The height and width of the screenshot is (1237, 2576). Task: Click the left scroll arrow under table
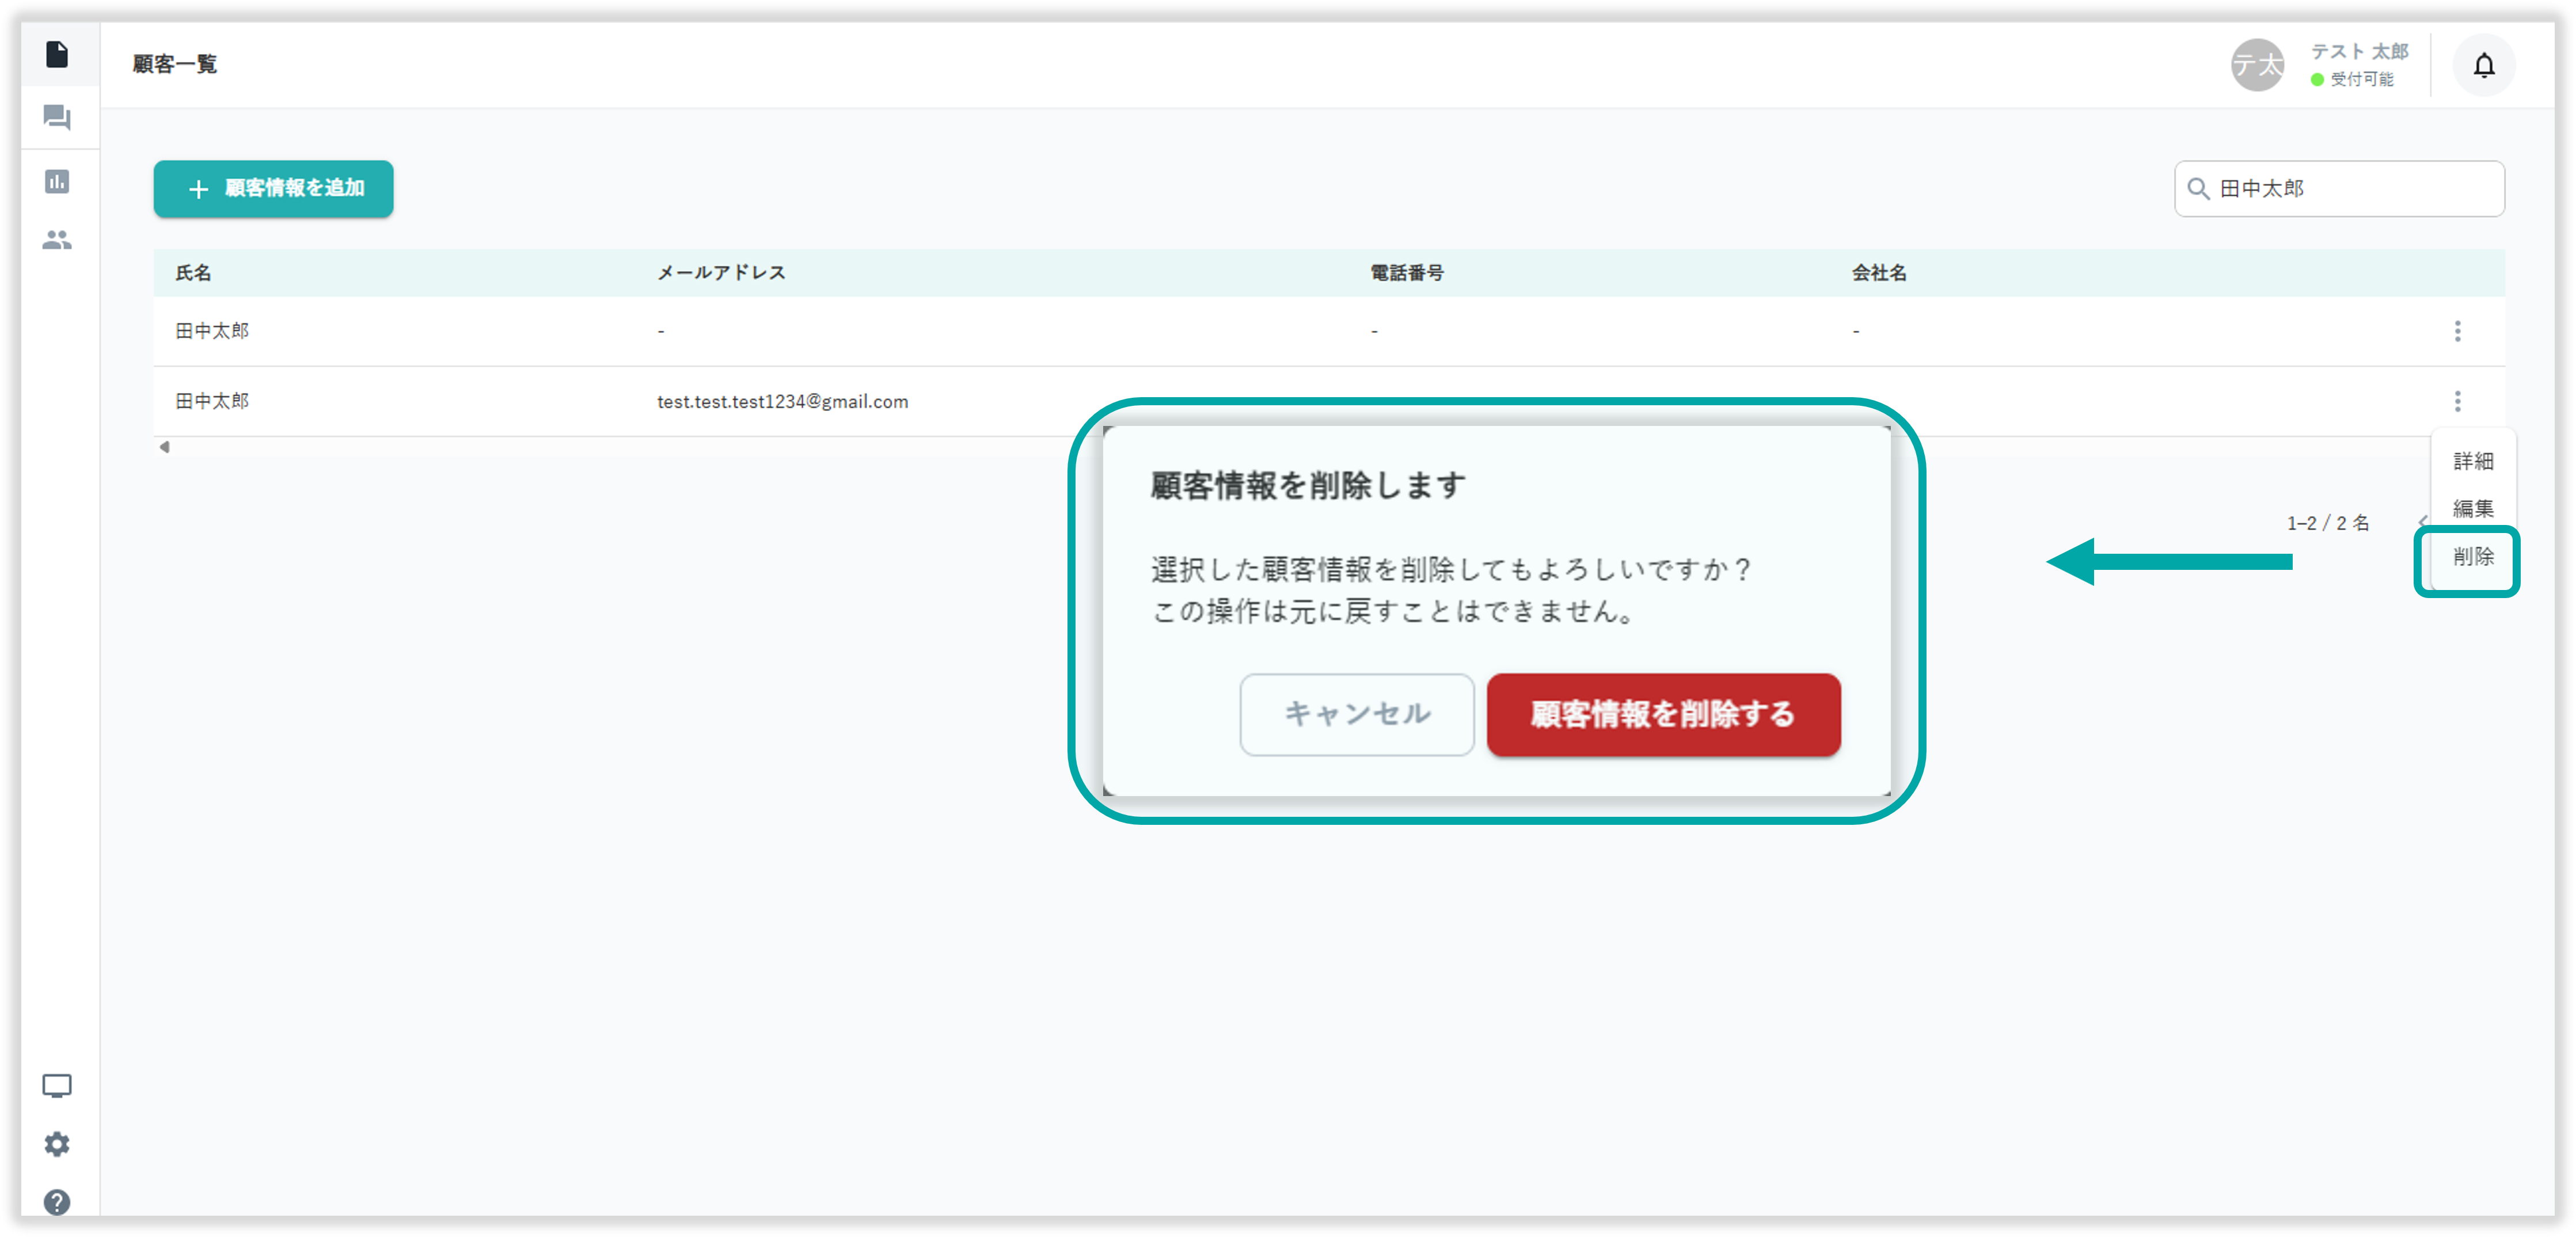pos(165,447)
